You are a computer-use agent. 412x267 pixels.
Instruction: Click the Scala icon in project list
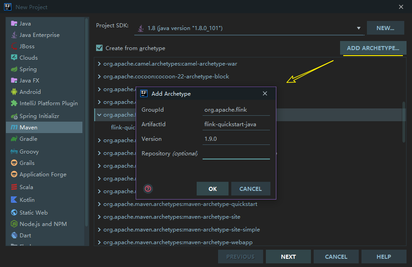coord(14,187)
